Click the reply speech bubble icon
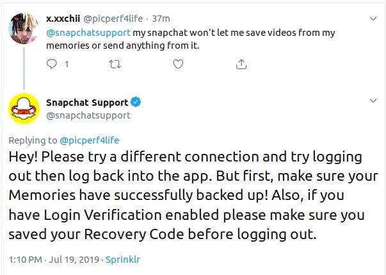The width and height of the screenshot is (386, 275). pos(52,64)
